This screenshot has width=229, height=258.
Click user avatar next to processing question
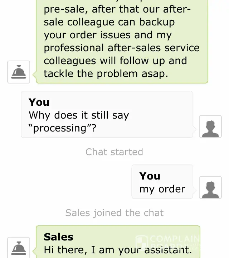click(210, 126)
